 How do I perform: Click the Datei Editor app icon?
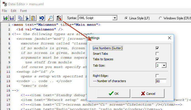5,4
